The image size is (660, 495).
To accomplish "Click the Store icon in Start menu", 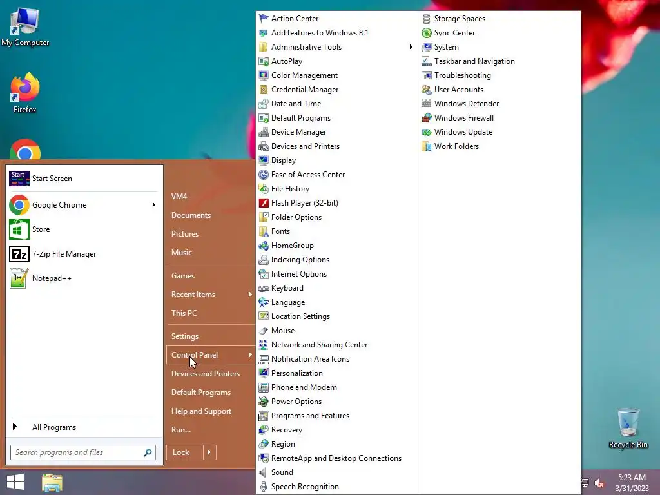I will pos(19,229).
